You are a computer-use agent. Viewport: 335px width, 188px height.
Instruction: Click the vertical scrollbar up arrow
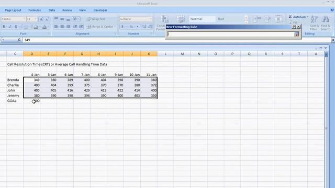pos(326,54)
